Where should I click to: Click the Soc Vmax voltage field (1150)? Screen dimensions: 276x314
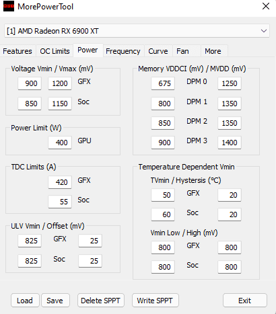pyautogui.click(x=60, y=104)
